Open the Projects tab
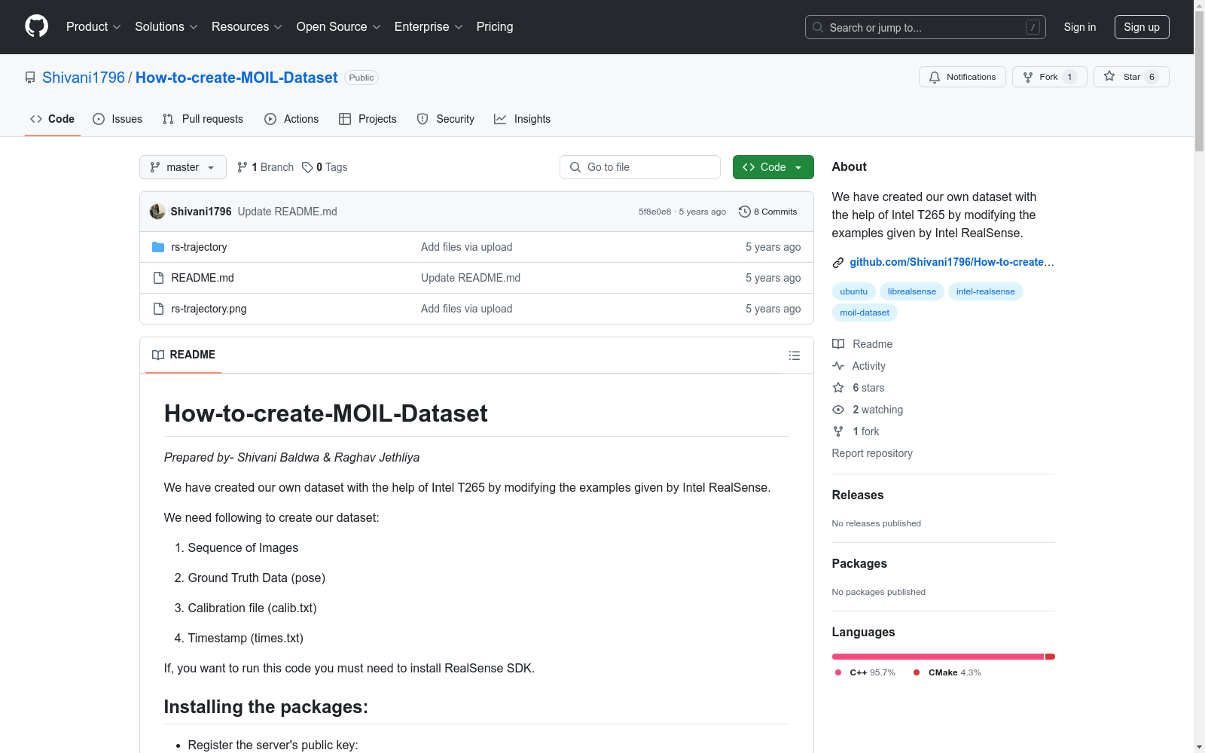The image size is (1205, 753). [x=368, y=119]
